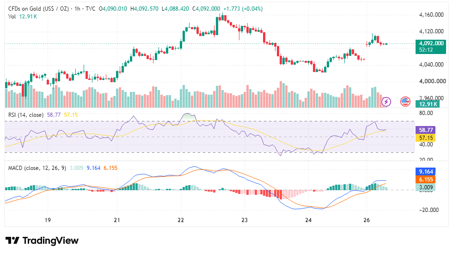Click the Vol 12.91 K indicator label
The width and height of the screenshot is (453, 265).
(23, 17)
